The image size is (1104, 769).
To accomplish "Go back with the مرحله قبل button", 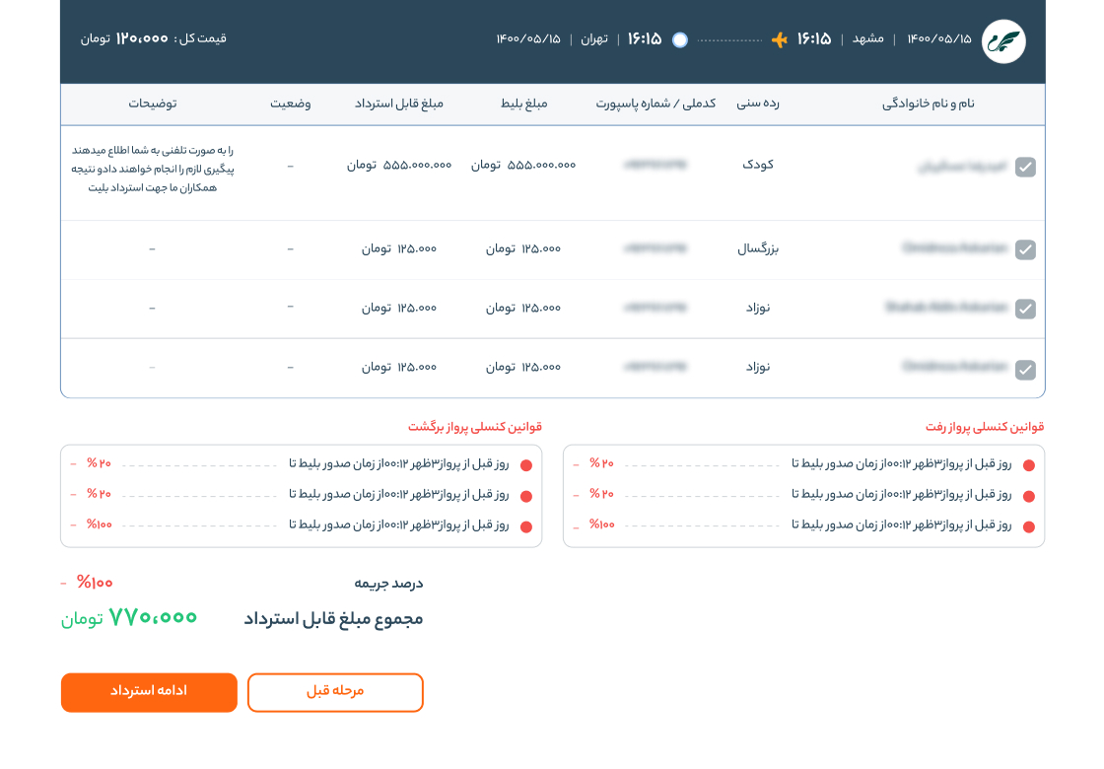I will (x=335, y=692).
